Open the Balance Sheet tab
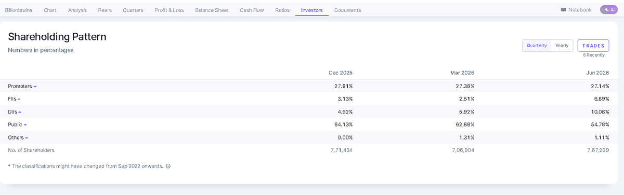The image size is (624, 195). click(x=212, y=10)
